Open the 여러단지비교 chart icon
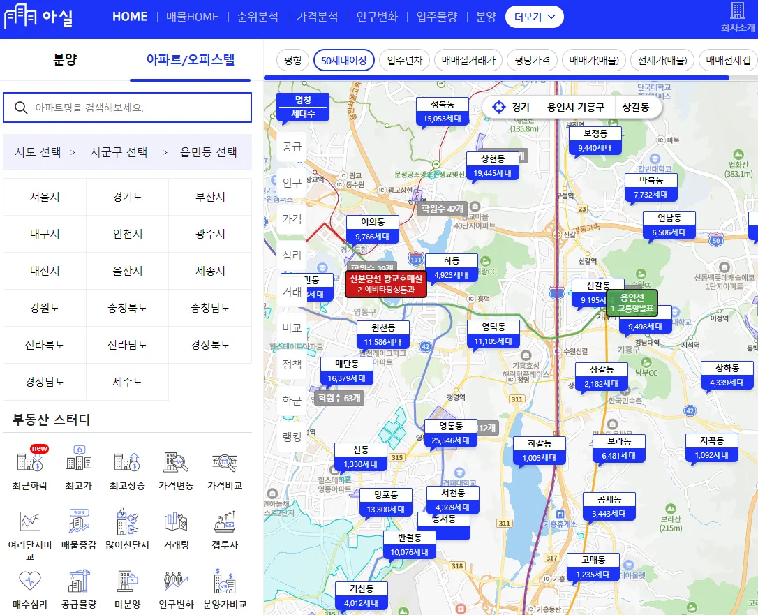Viewport: 758px width, 615px height. tap(30, 522)
